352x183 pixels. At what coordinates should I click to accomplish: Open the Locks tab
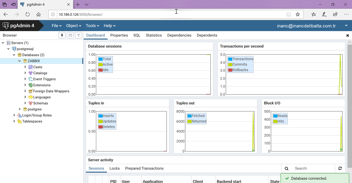point(114,168)
